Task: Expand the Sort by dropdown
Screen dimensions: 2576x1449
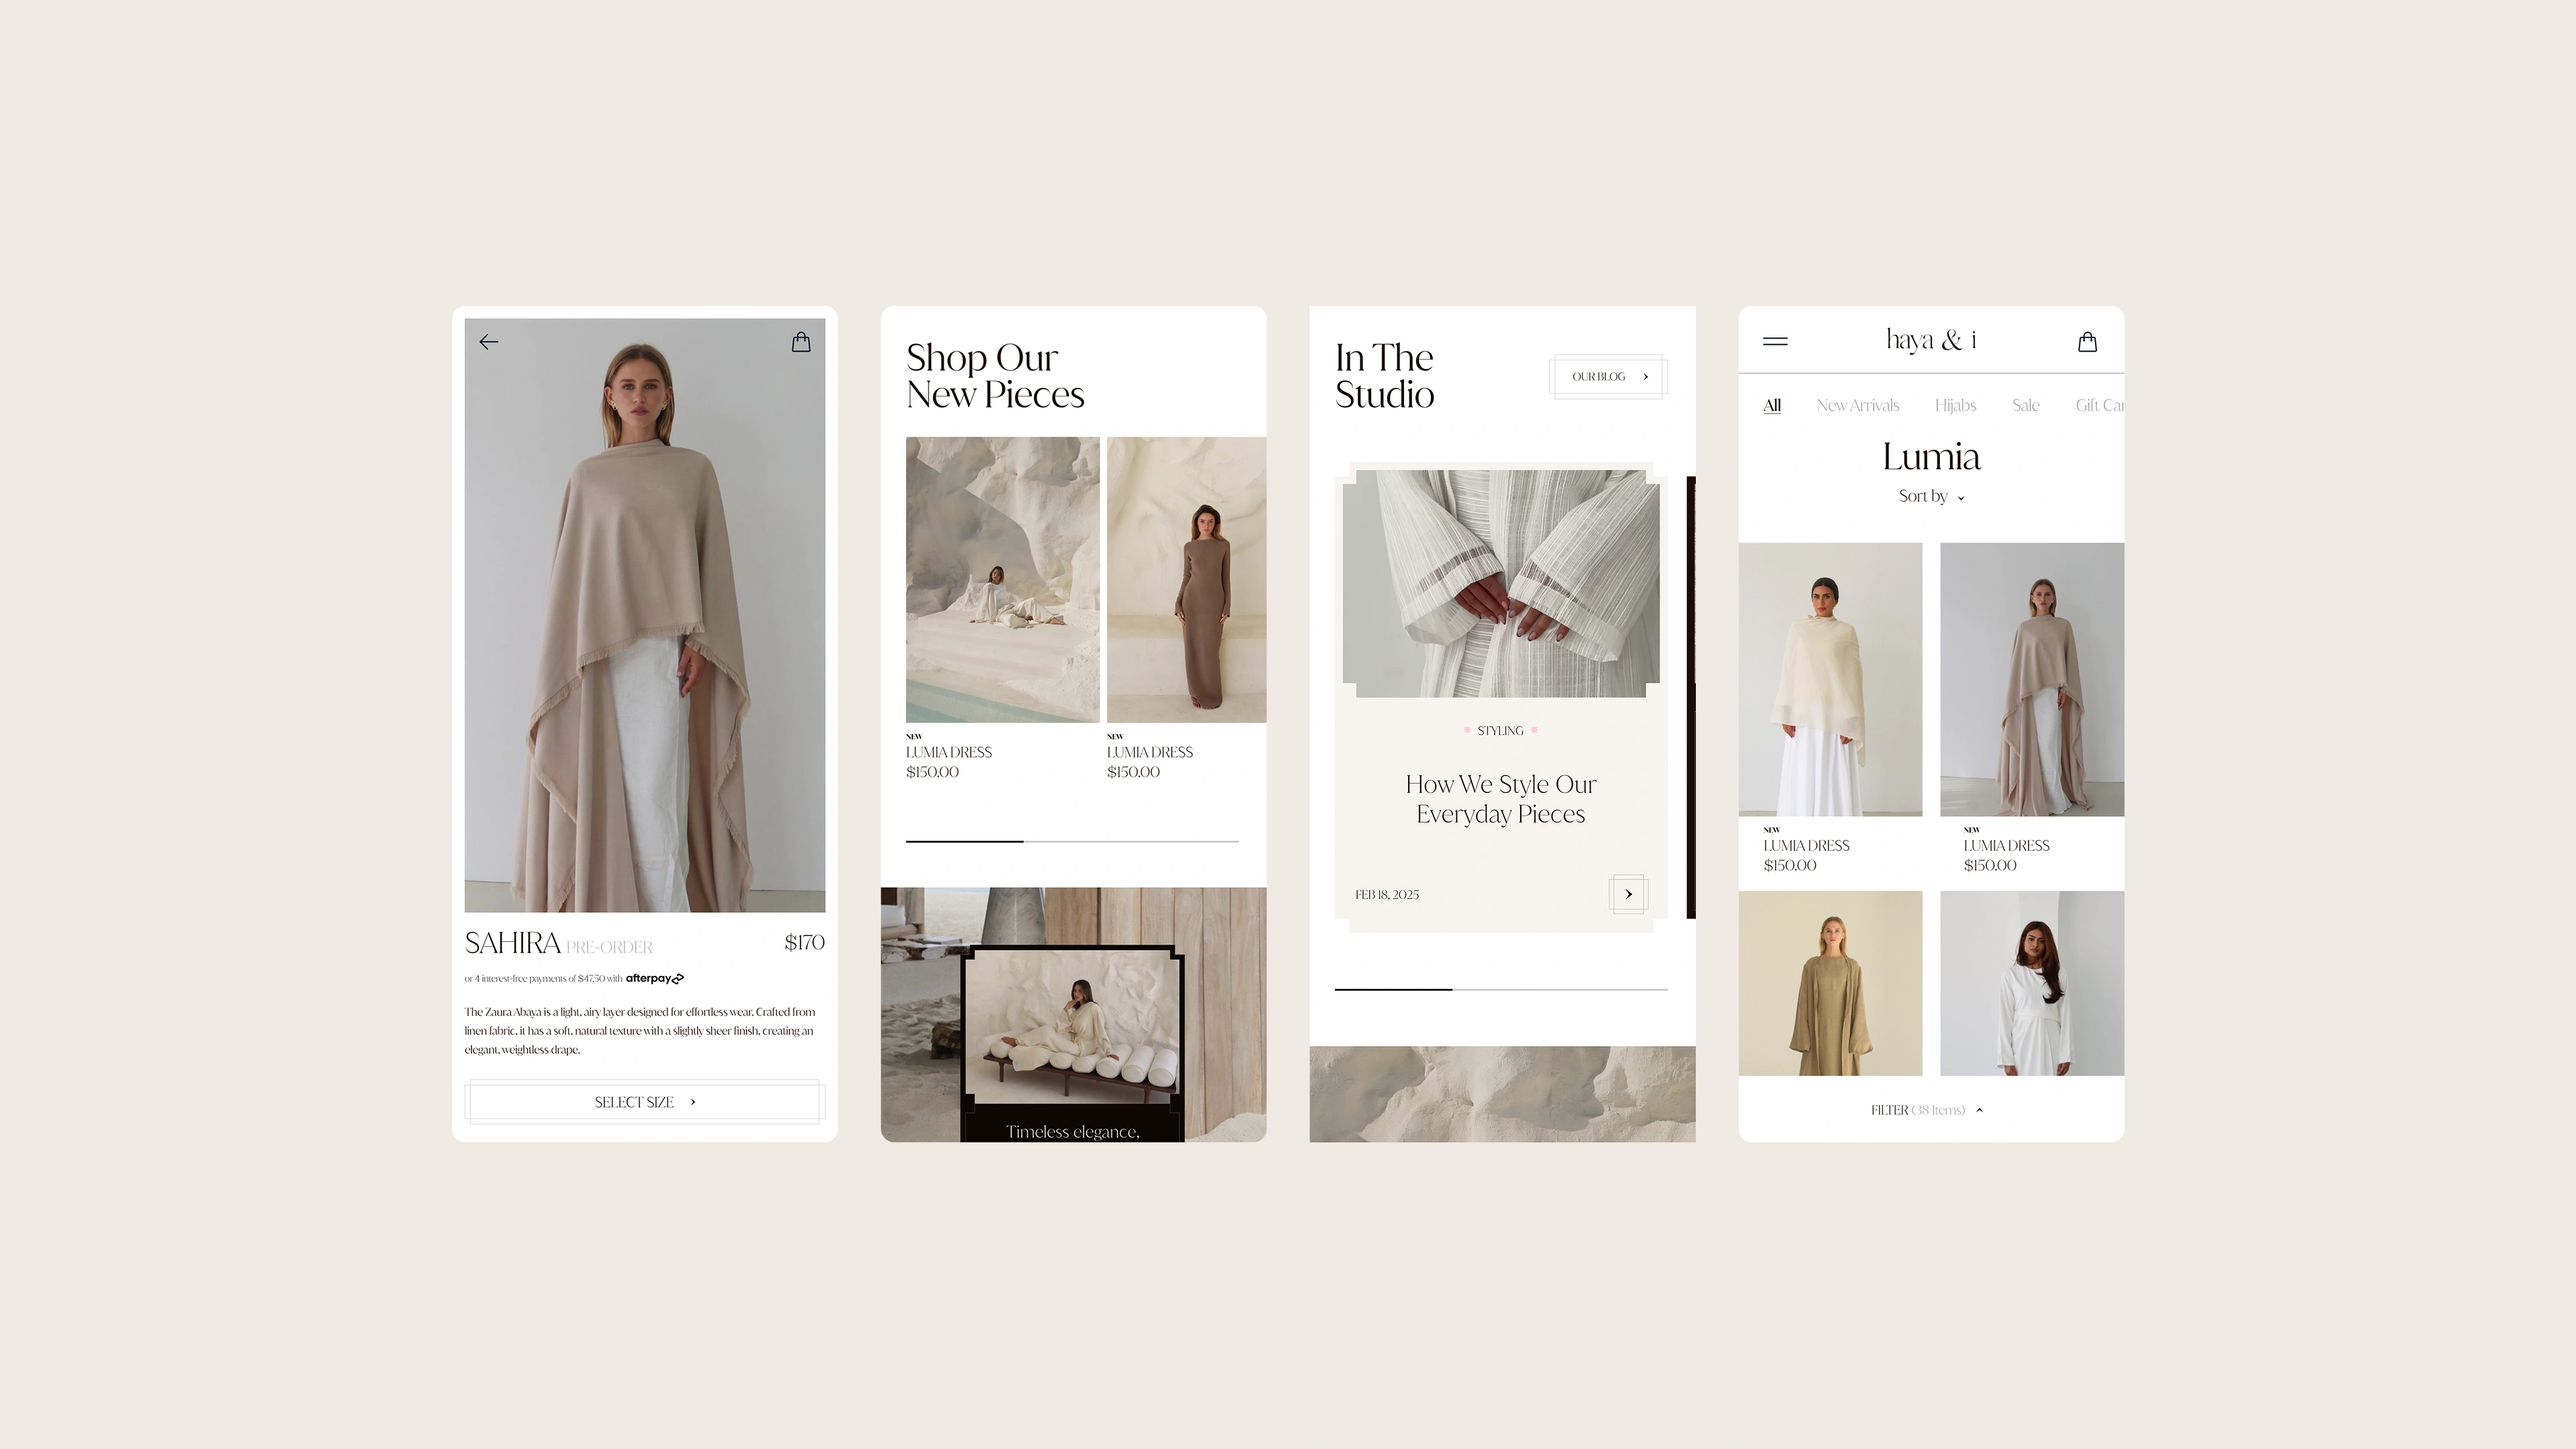Action: coord(1931,496)
